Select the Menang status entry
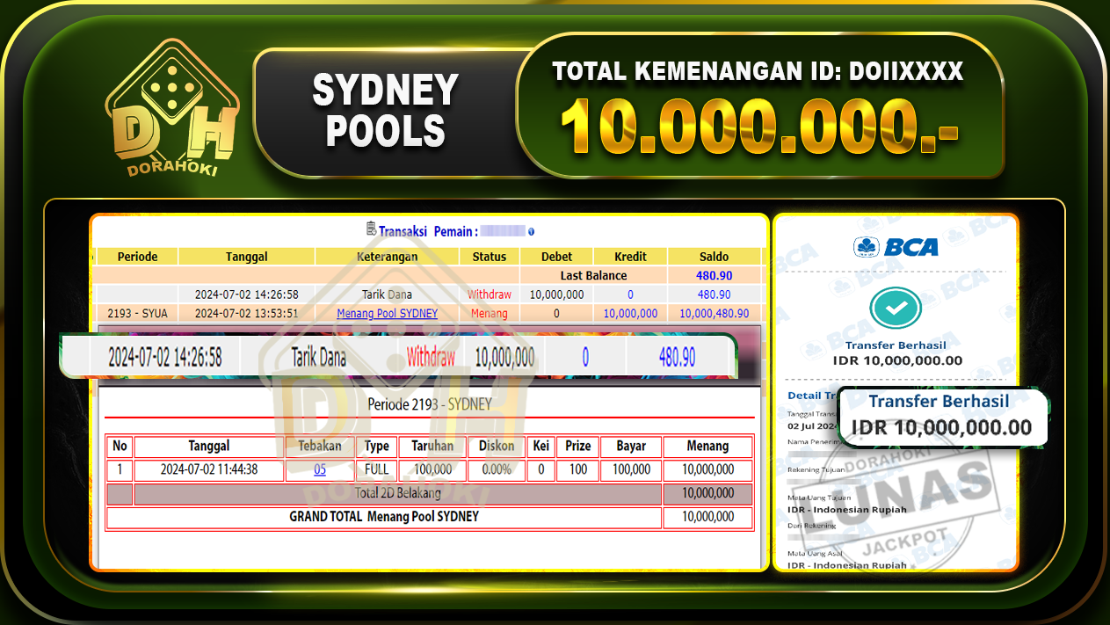Screen dimensions: 1110x625 (x=489, y=313)
